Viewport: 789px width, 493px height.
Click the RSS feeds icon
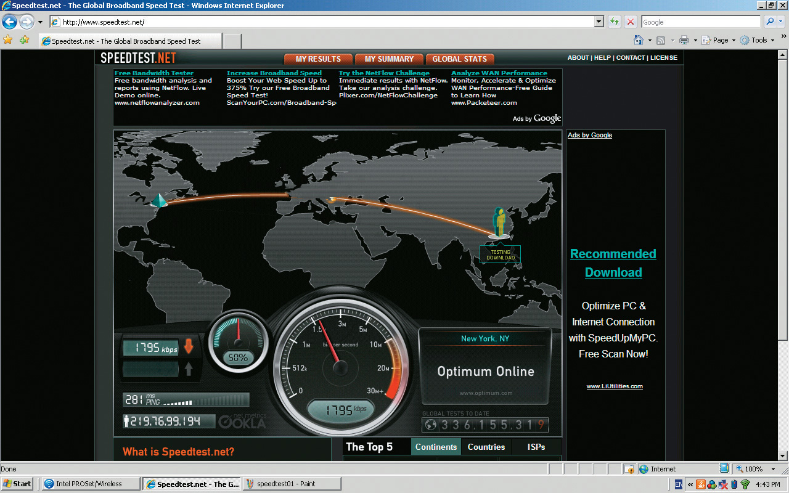660,40
